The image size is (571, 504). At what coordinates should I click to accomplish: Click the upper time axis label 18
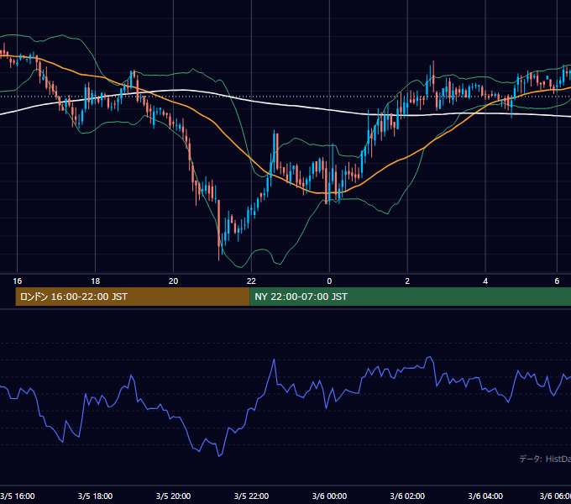pos(96,281)
